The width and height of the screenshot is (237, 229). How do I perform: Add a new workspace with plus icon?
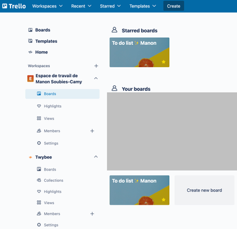[x=96, y=66]
